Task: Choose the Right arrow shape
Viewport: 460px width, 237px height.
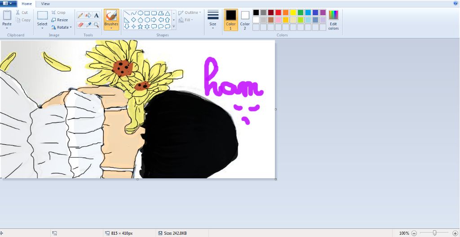Action: 154,20
